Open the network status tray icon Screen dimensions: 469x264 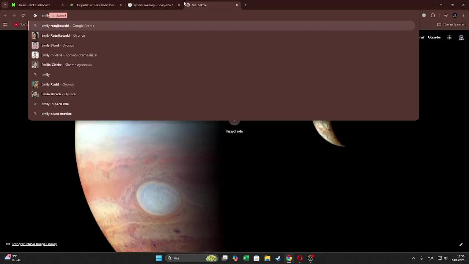click(x=440, y=258)
